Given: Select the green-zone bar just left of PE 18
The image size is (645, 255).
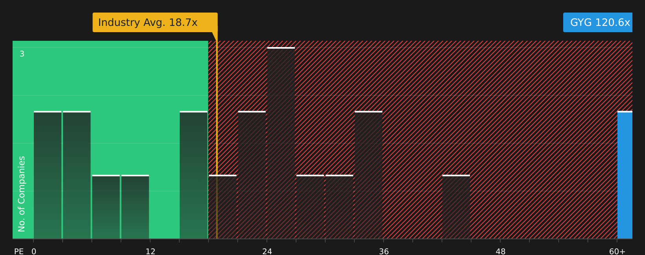Looking at the screenshot, I should (193, 175).
